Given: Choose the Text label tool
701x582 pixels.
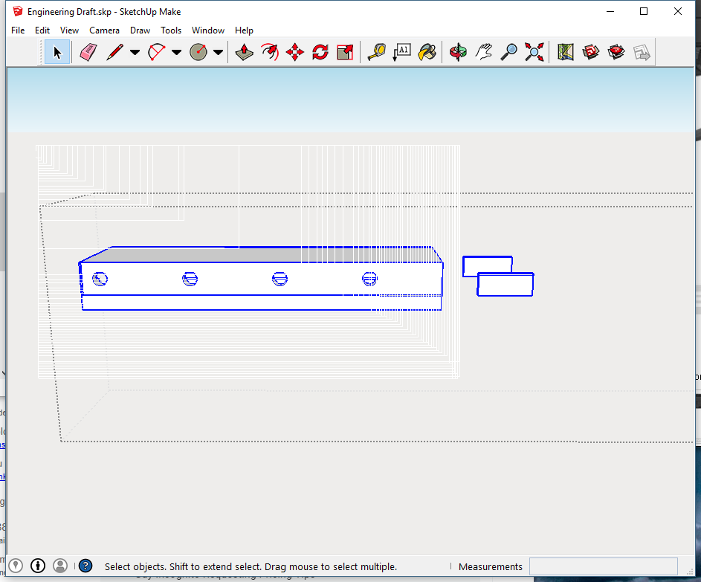Looking at the screenshot, I should 402,52.
